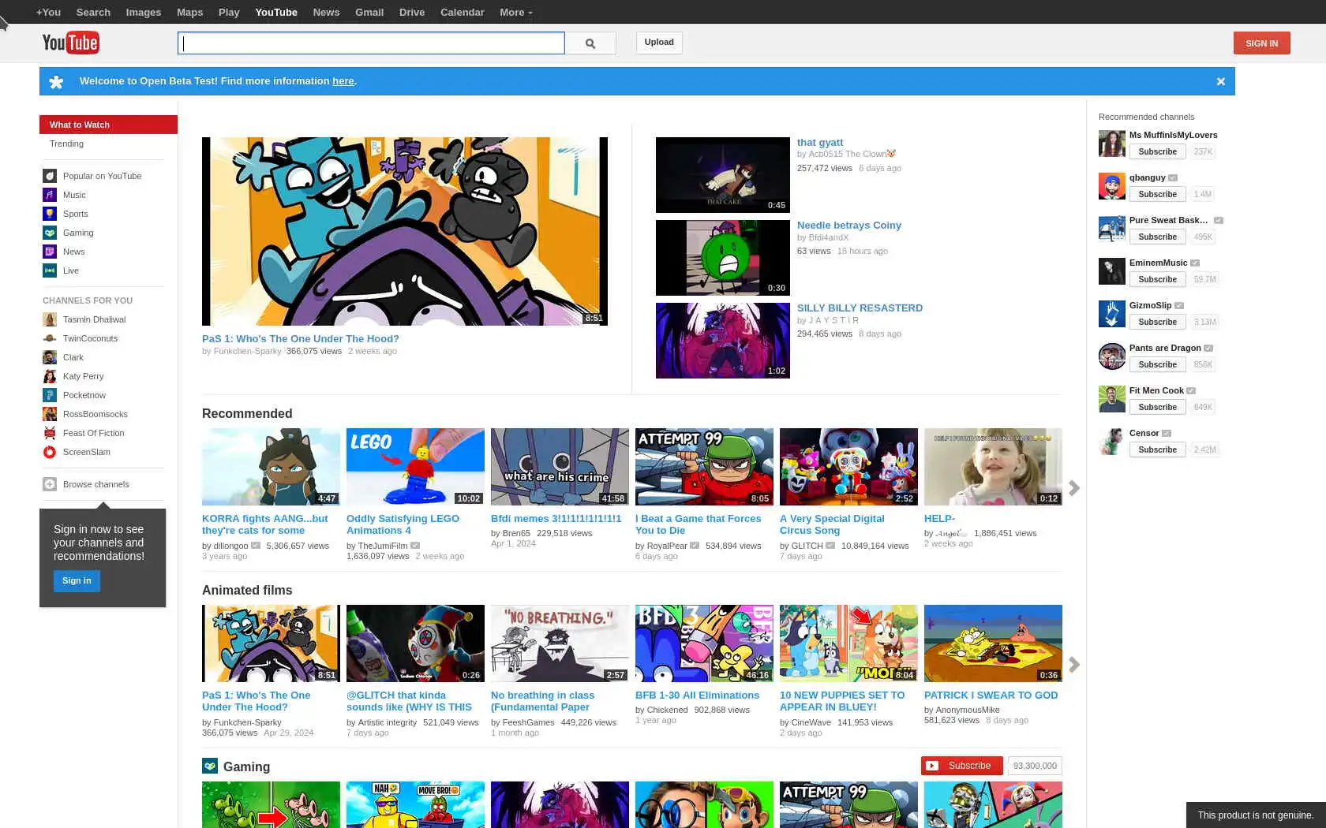Click the Live category icon
The image size is (1326, 828).
[x=50, y=270]
